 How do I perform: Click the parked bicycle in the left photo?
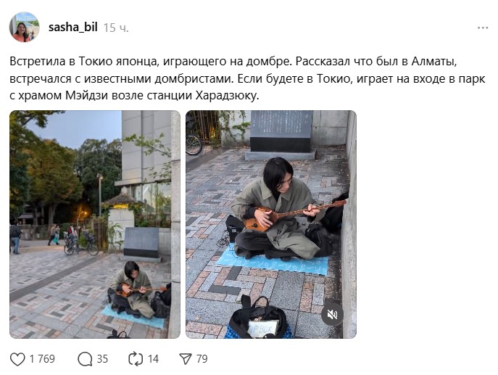point(81,244)
